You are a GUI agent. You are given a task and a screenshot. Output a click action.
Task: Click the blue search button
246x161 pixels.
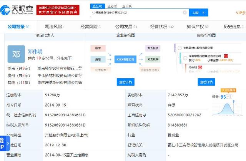pos(198,13)
